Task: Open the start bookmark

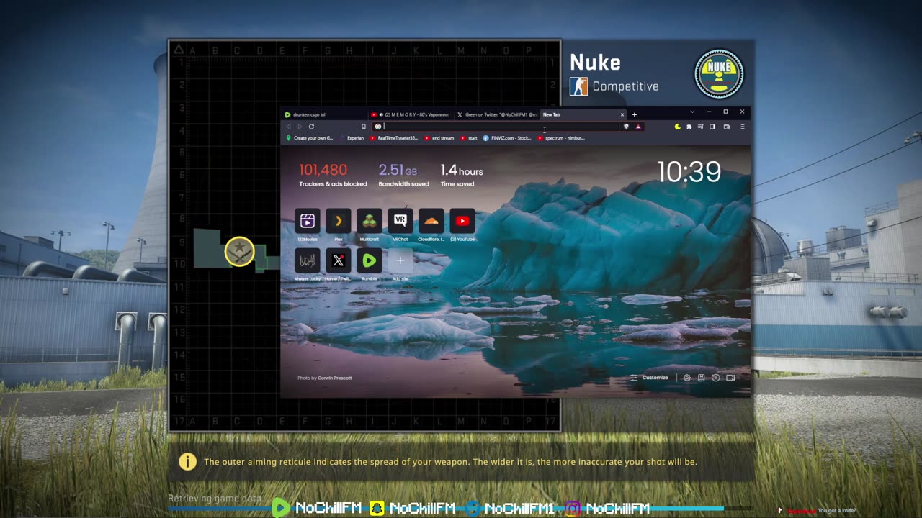Action: pyautogui.click(x=470, y=138)
